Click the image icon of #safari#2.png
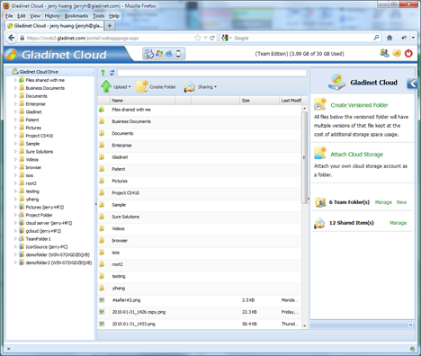Image resolution: width=421 pixels, height=356 pixels. pos(102,300)
